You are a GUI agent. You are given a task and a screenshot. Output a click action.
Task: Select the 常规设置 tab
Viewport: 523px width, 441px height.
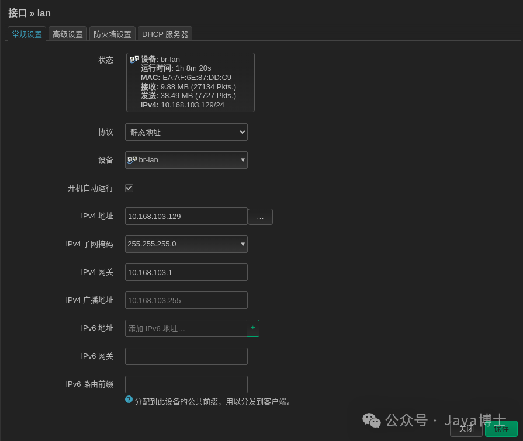(26, 34)
